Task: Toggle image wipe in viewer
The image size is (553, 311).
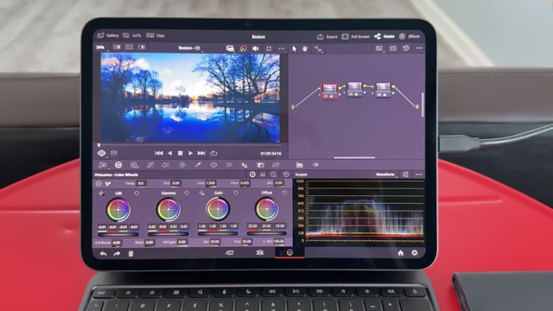Action: click(117, 47)
